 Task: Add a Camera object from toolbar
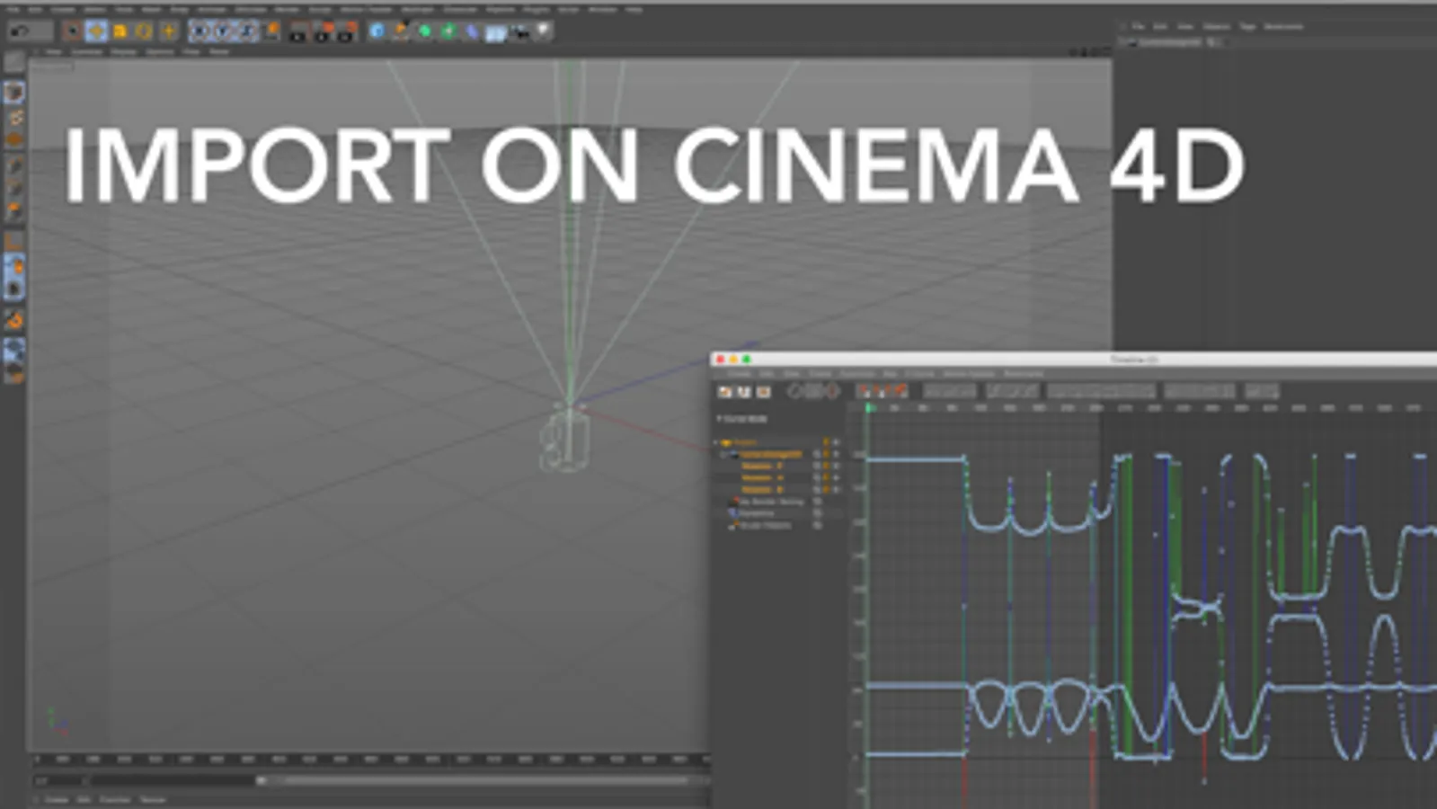pyautogui.click(x=519, y=31)
